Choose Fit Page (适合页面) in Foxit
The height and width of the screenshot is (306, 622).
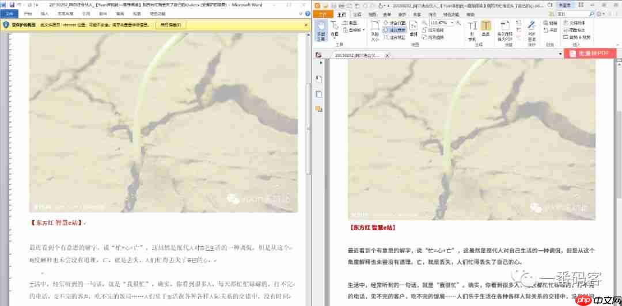(395, 23)
